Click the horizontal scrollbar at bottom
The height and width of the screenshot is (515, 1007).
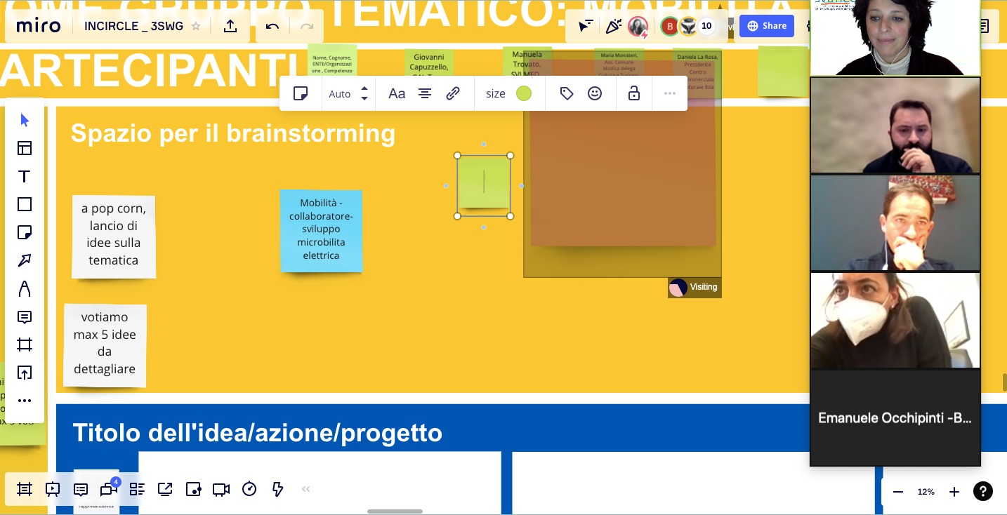click(395, 511)
